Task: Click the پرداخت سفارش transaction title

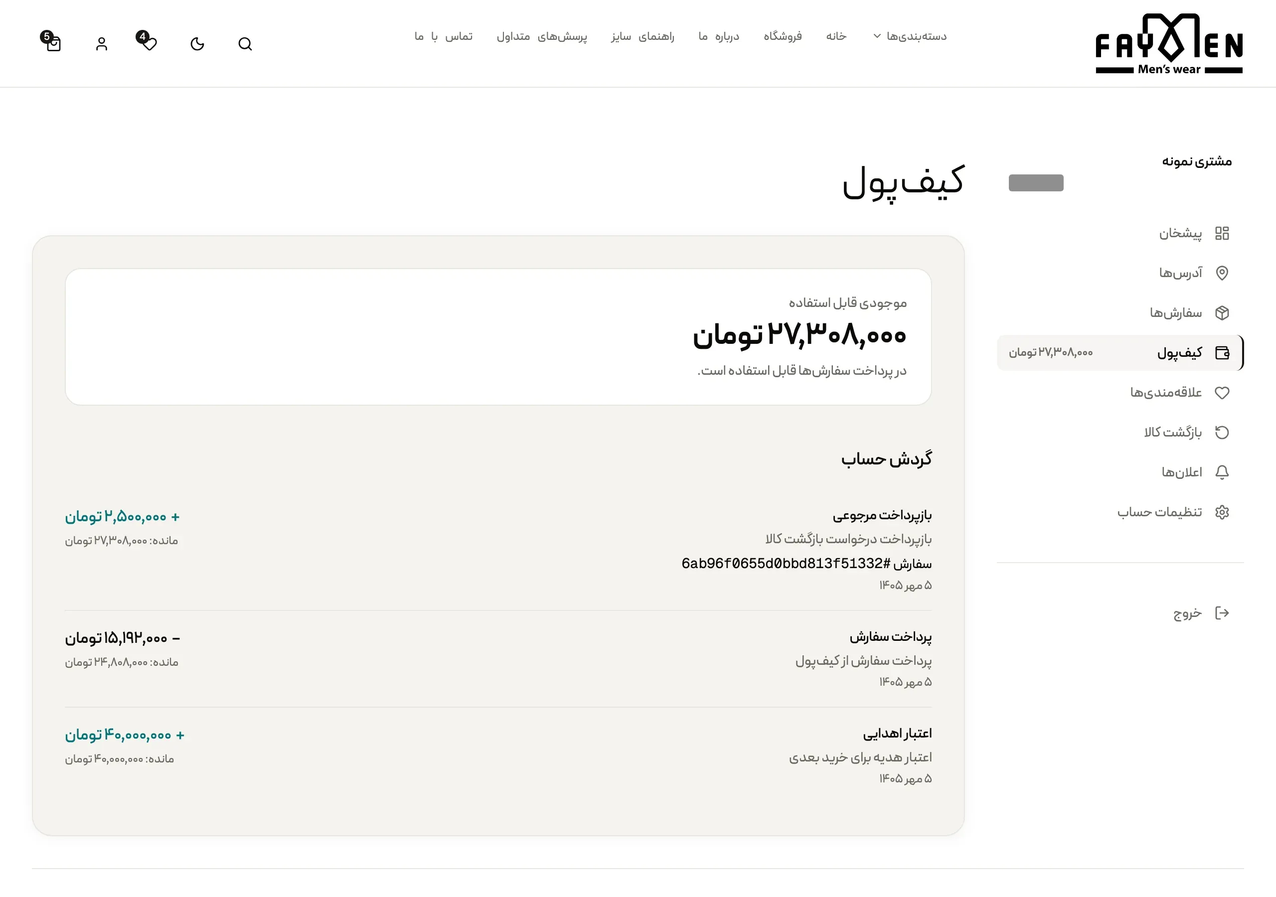Action: point(891,637)
